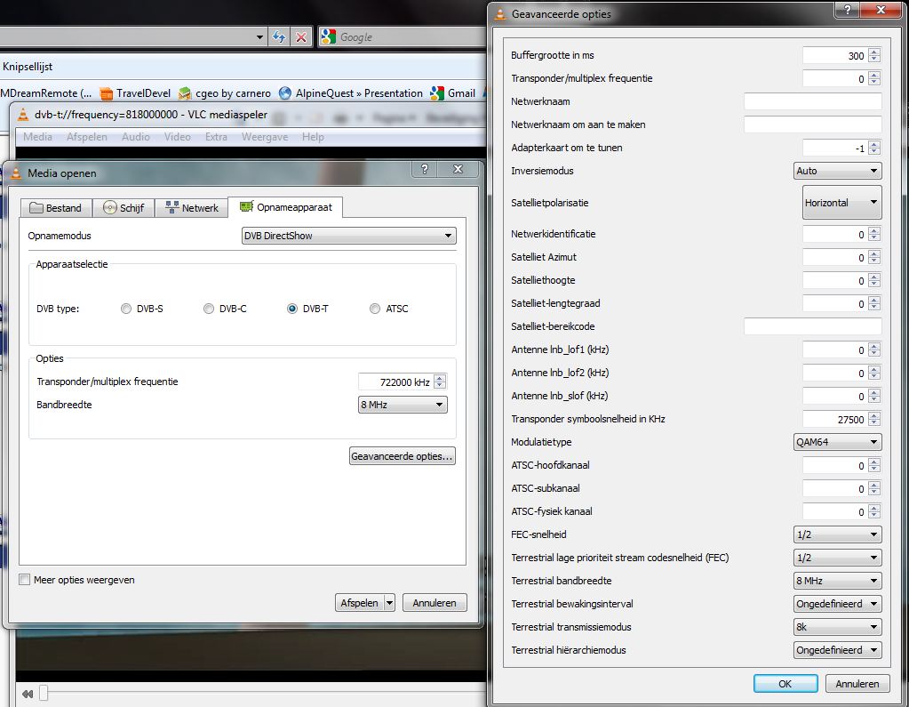Expand the Modulatietype QAM64 dropdown

pyautogui.click(x=837, y=442)
